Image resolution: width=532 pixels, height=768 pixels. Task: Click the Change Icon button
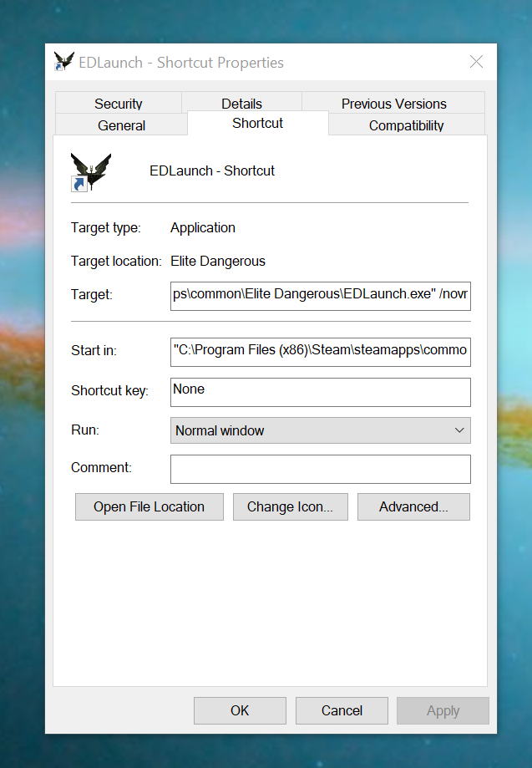coord(291,506)
